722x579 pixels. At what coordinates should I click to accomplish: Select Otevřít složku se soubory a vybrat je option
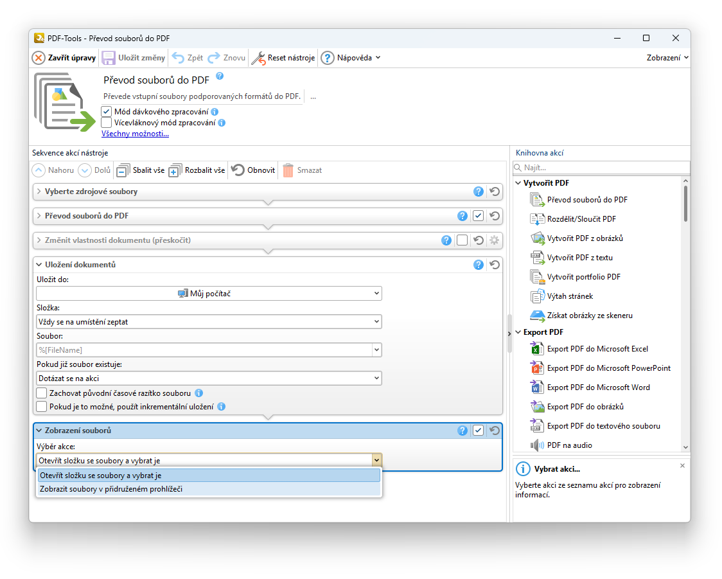pyautogui.click(x=209, y=476)
